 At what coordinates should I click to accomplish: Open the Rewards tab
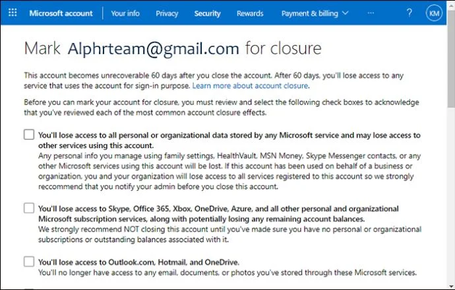tap(250, 13)
